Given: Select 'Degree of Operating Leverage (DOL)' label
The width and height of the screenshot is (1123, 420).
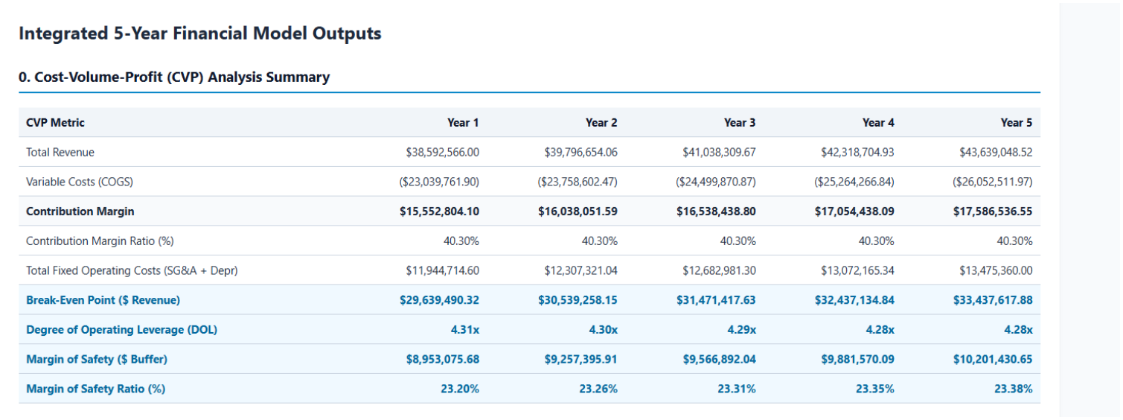Looking at the screenshot, I should [x=122, y=330].
